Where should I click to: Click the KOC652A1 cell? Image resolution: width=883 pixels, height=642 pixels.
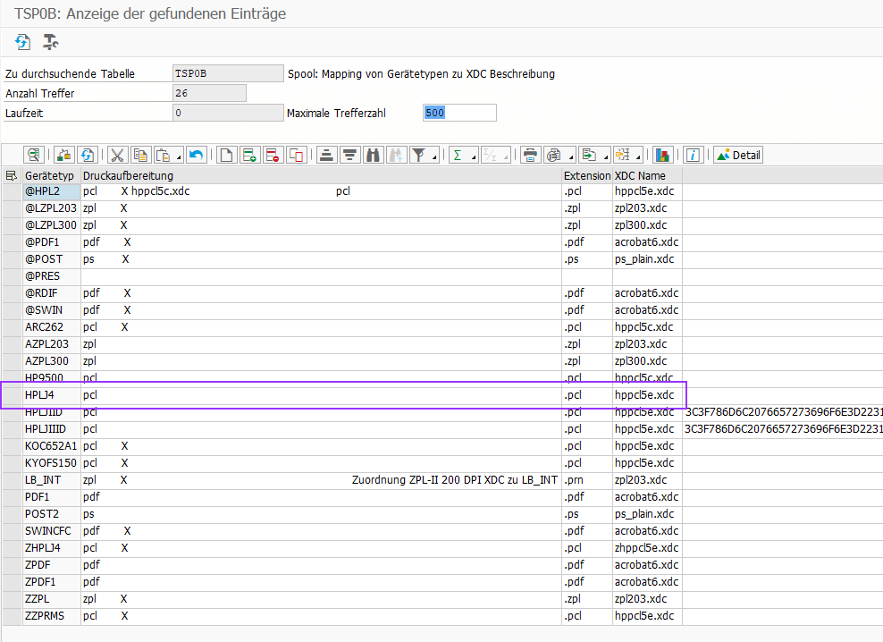52,446
